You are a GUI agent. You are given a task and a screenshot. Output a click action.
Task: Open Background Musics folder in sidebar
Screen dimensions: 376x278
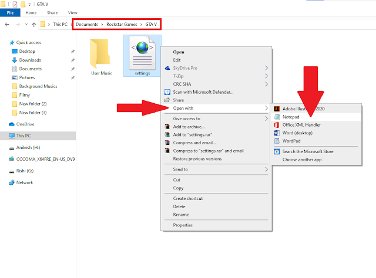click(38, 86)
